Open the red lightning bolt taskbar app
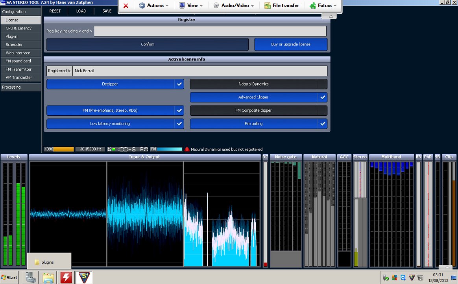Viewport: 458px width, 284px height. tap(66, 277)
